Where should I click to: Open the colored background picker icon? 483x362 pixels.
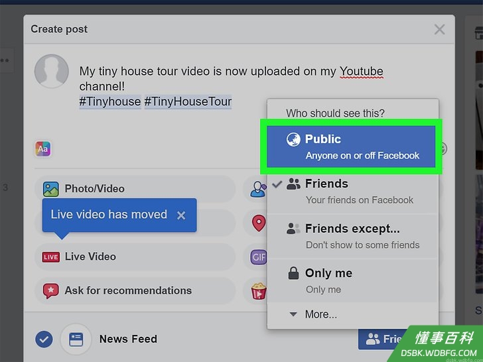tap(43, 149)
